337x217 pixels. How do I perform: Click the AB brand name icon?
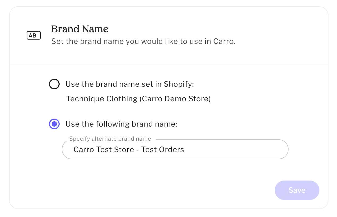34,35
